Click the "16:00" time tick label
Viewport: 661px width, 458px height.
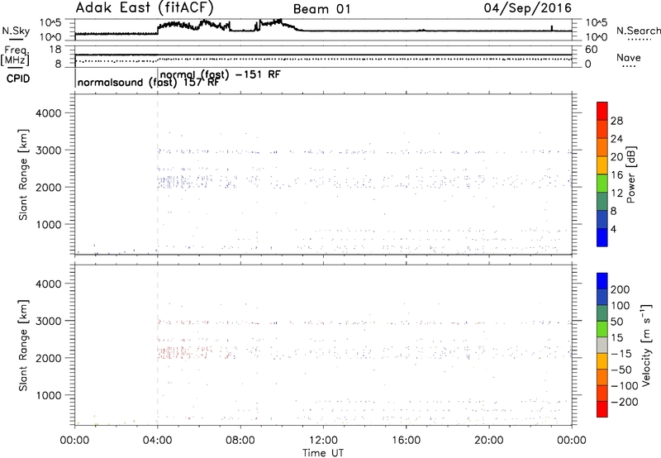pos(406,441)
